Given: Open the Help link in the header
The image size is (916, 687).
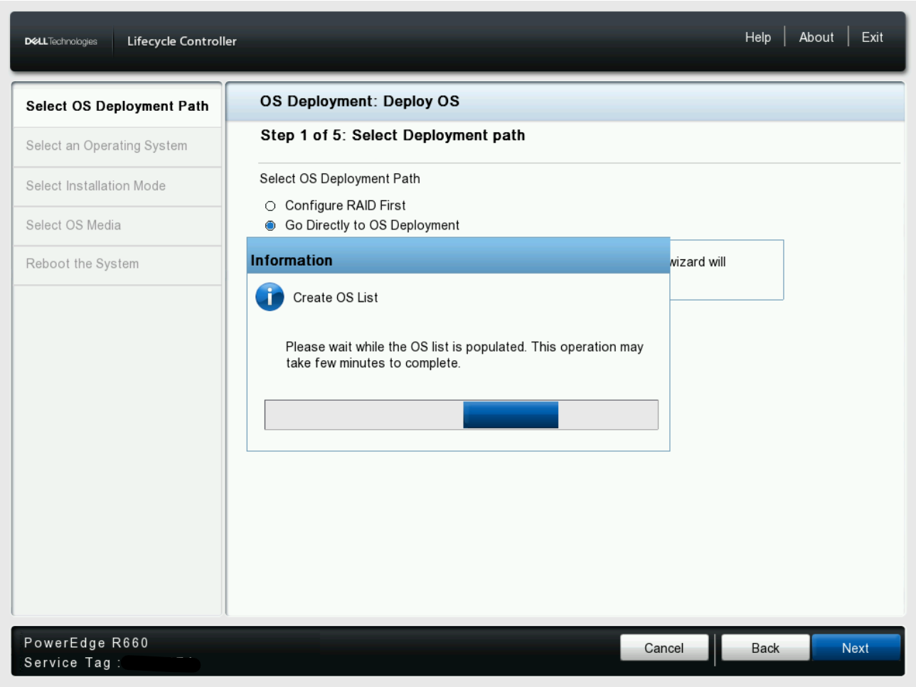Looking at the screenshot, I should coord(757,38).
